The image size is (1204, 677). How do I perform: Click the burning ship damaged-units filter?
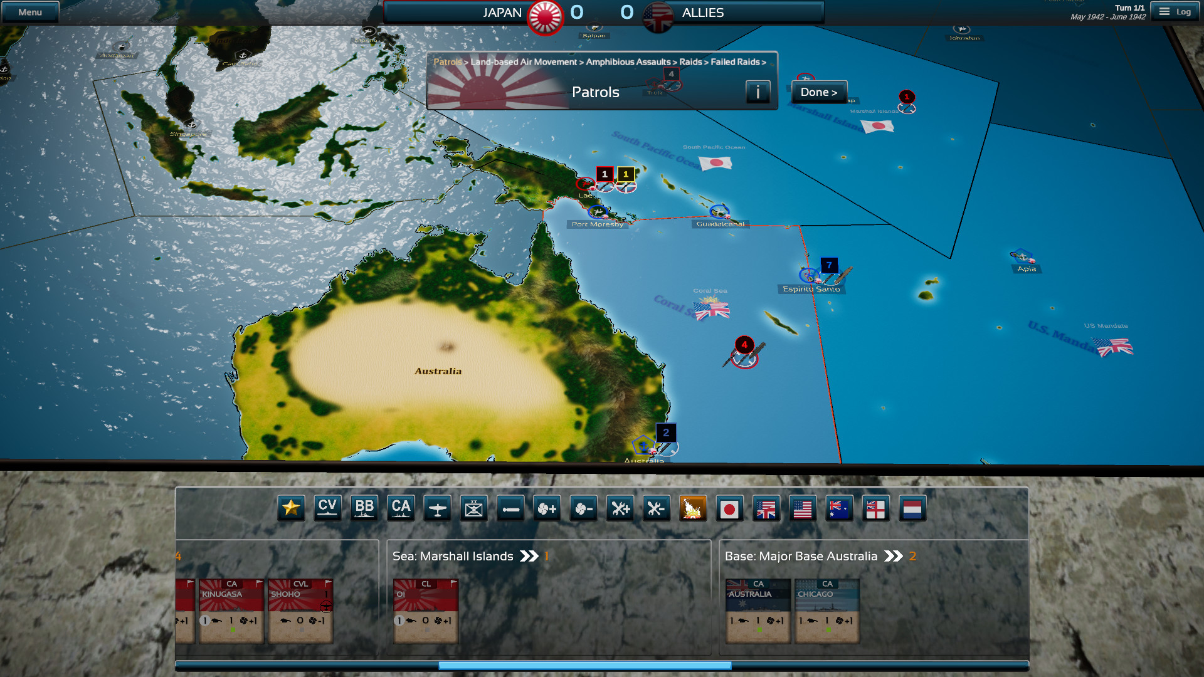[x=693, y=508]
